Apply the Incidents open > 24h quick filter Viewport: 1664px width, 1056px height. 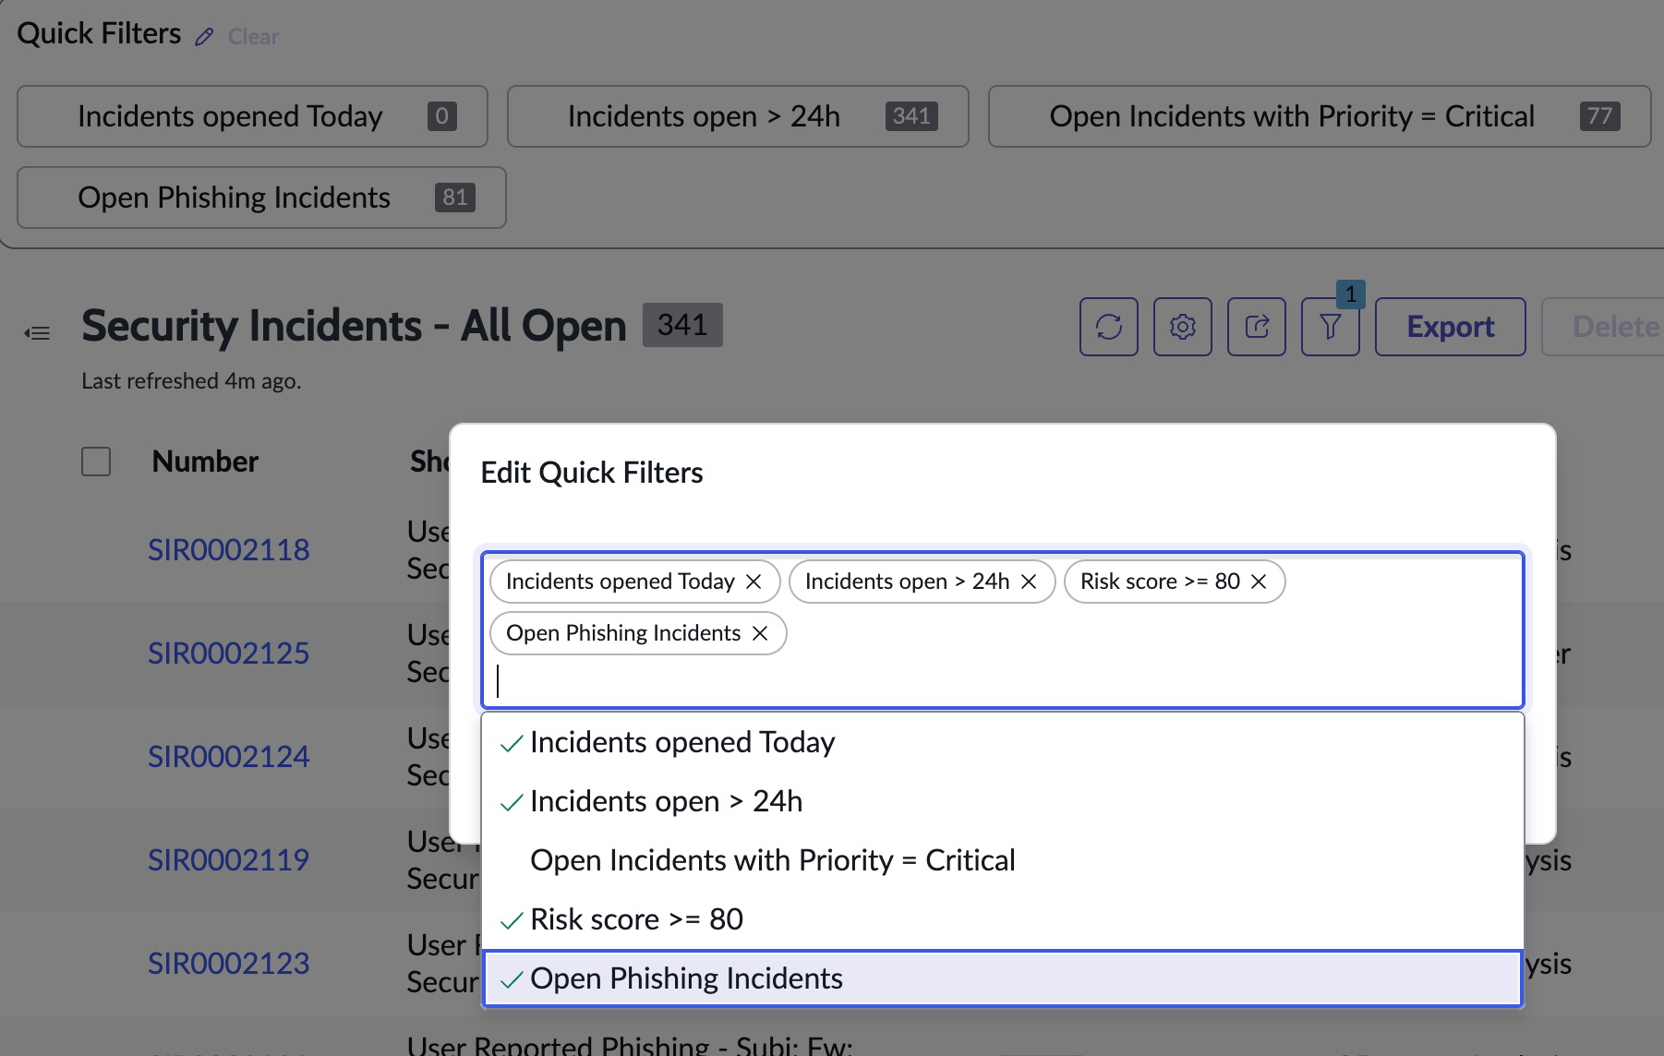pos(738,116)
